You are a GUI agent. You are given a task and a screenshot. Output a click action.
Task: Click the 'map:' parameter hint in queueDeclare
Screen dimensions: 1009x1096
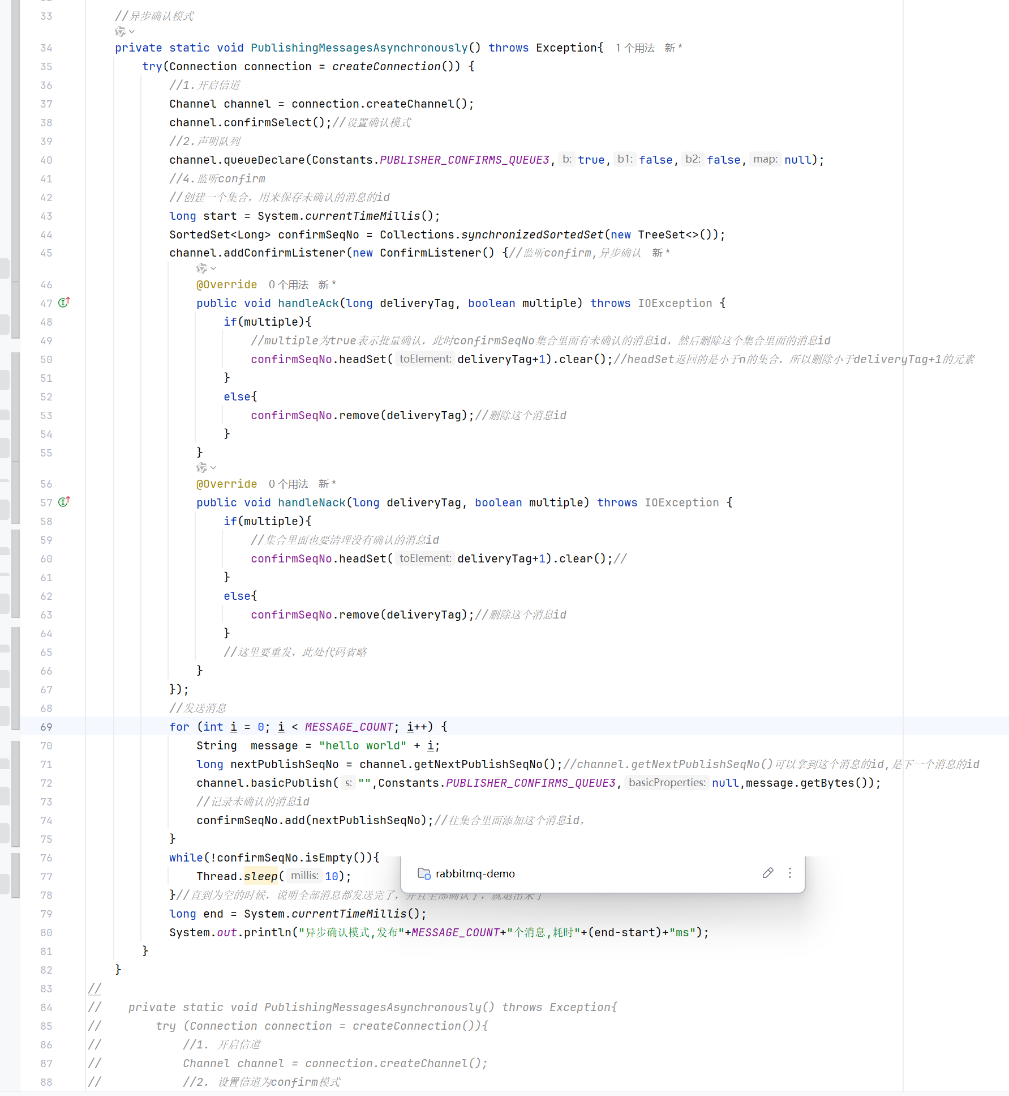coord(766,160)
